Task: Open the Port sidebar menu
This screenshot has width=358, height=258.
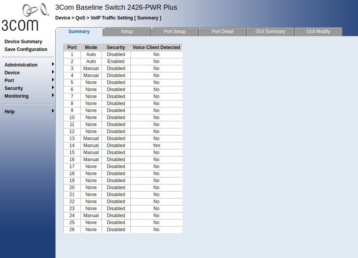Action: click(9, 81)
